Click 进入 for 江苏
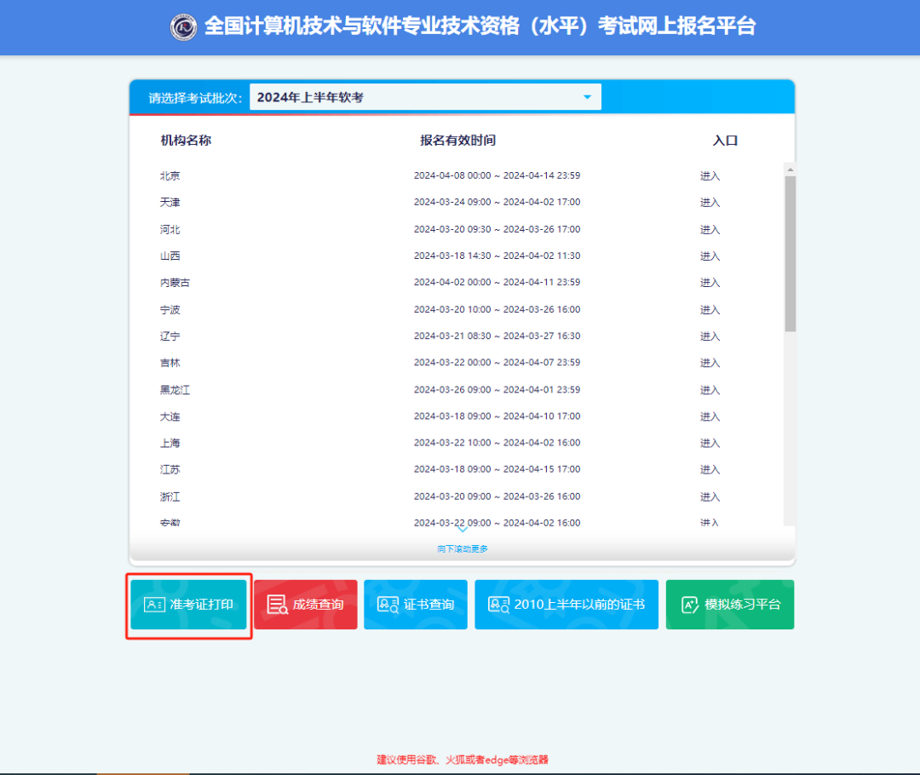This screenshot has width=920, height=775. click(x=710, y=469)
